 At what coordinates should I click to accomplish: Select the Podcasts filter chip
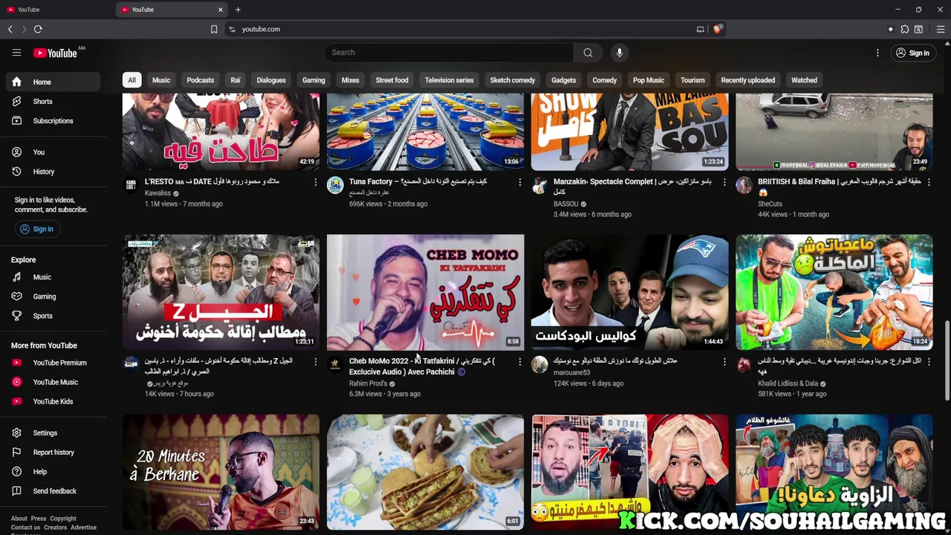[201, 80]
